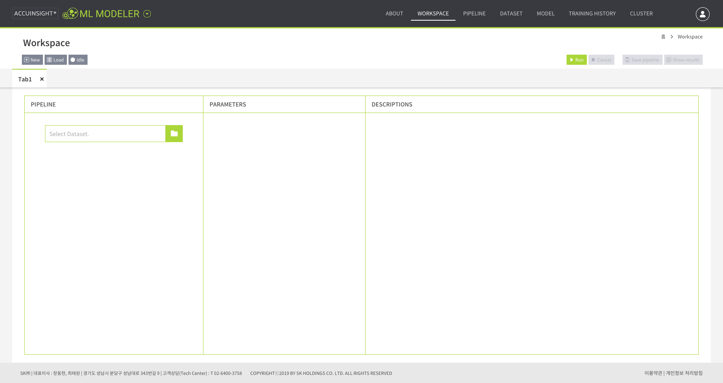Click the PARAMETERS panel header
Image resolution: width=723 pixels, height=383 pixels.
(x=228, y=104)
